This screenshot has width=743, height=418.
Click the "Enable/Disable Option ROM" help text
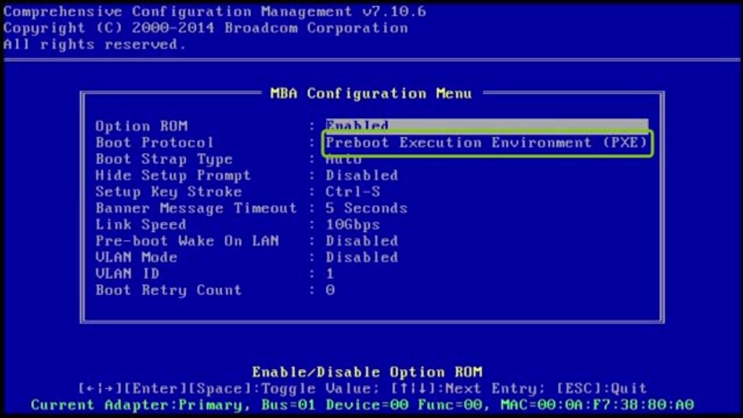coord(367,372)
